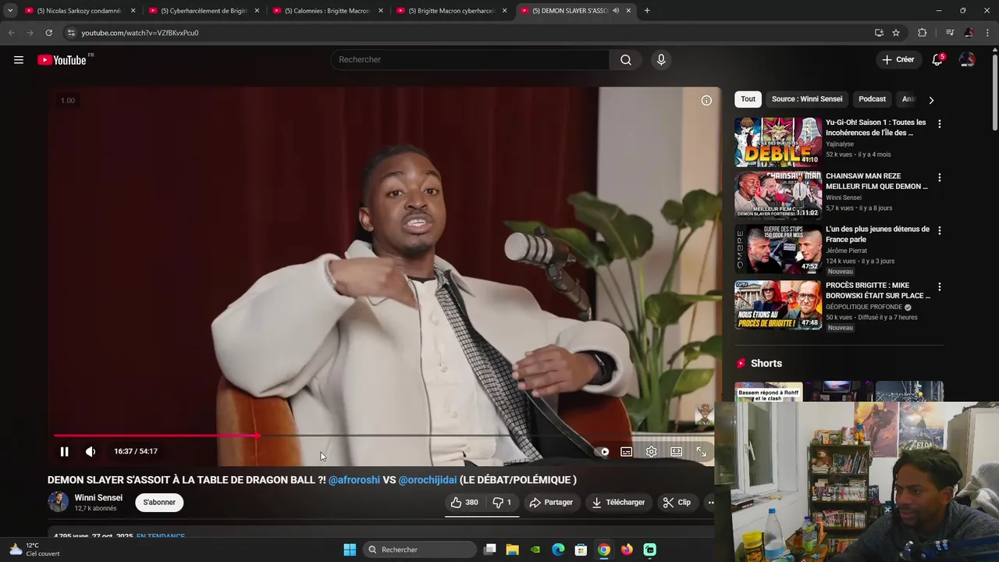Screen dimensions: 999x562
Task: Open the Winni Sensei channel name link
Action: point(98,498)
